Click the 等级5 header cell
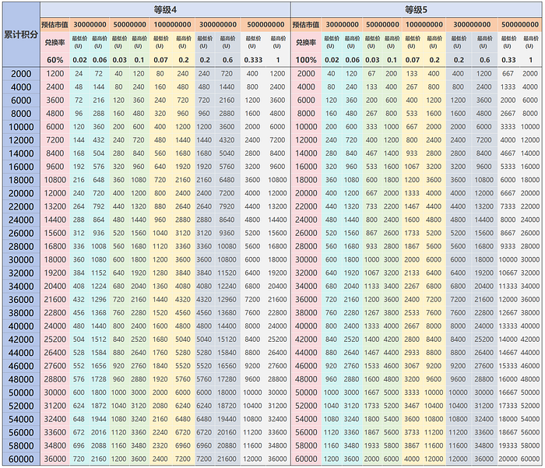The width and height of the screenshot is (545, 468). [x=416, y=9]
